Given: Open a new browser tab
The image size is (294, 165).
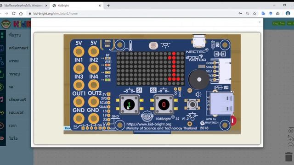Looking at the screenshot, I should point(108,5).
